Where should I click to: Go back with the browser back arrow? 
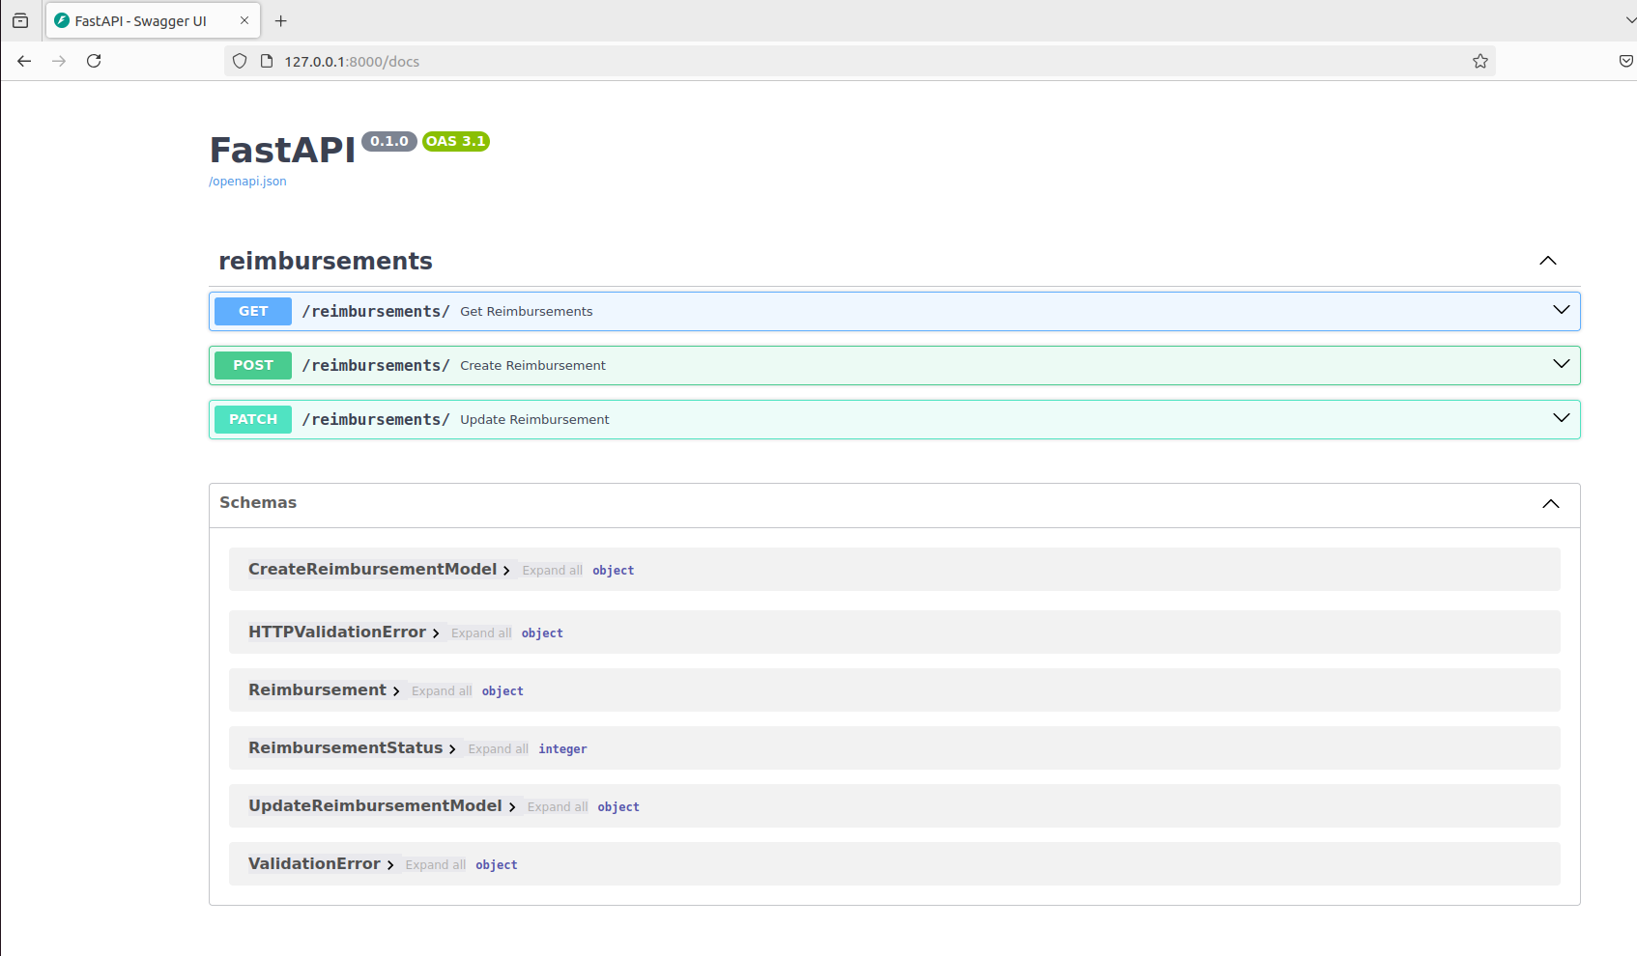coord(24,61)
